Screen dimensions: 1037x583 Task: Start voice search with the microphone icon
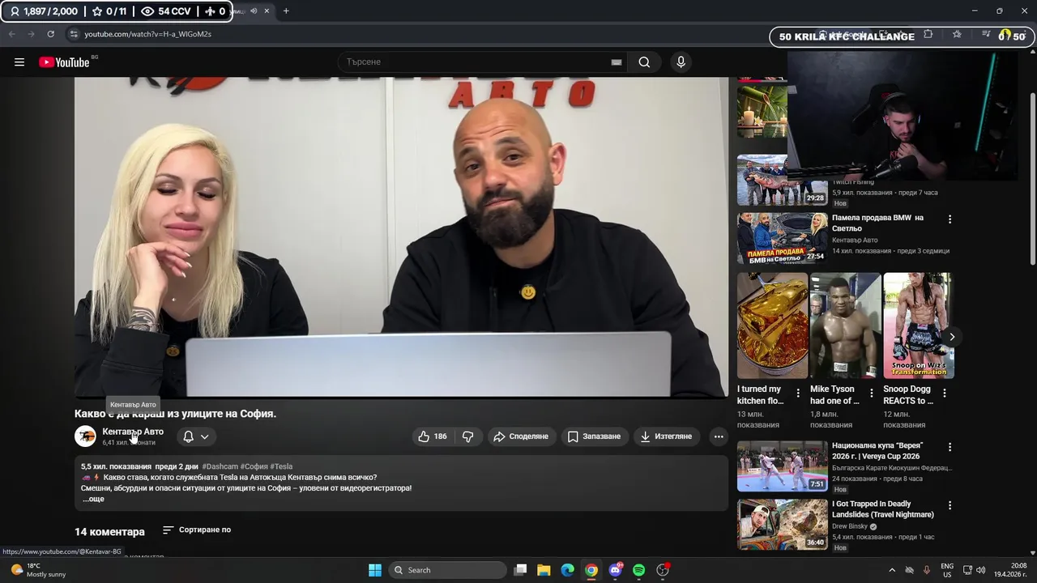pos(681,62)
